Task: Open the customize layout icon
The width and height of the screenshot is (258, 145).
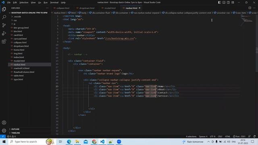Action: [233, 2]
